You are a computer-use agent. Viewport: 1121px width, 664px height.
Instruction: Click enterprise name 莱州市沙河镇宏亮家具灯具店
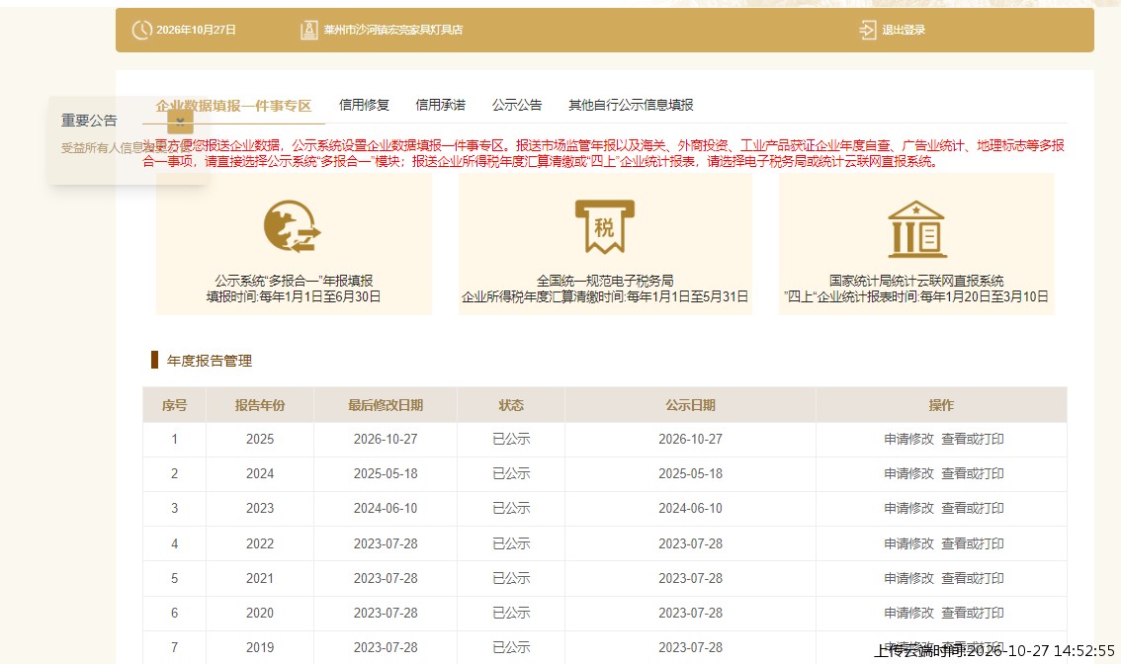click(393, 30)
